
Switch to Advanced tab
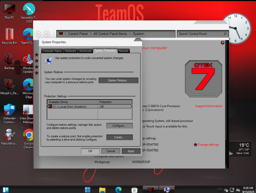click(85, 51)
